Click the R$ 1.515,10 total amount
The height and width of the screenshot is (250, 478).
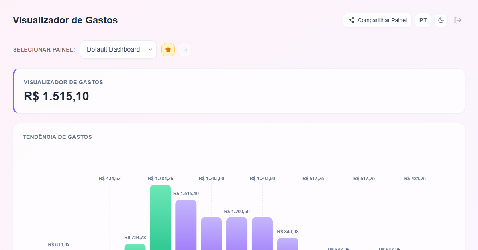57,96
